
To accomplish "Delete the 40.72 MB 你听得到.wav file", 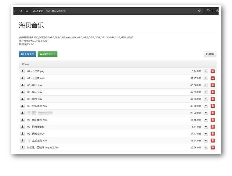I will 213,106.
